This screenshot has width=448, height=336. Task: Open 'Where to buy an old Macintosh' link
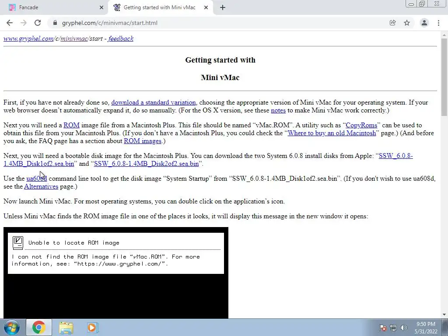coord(332,133)
